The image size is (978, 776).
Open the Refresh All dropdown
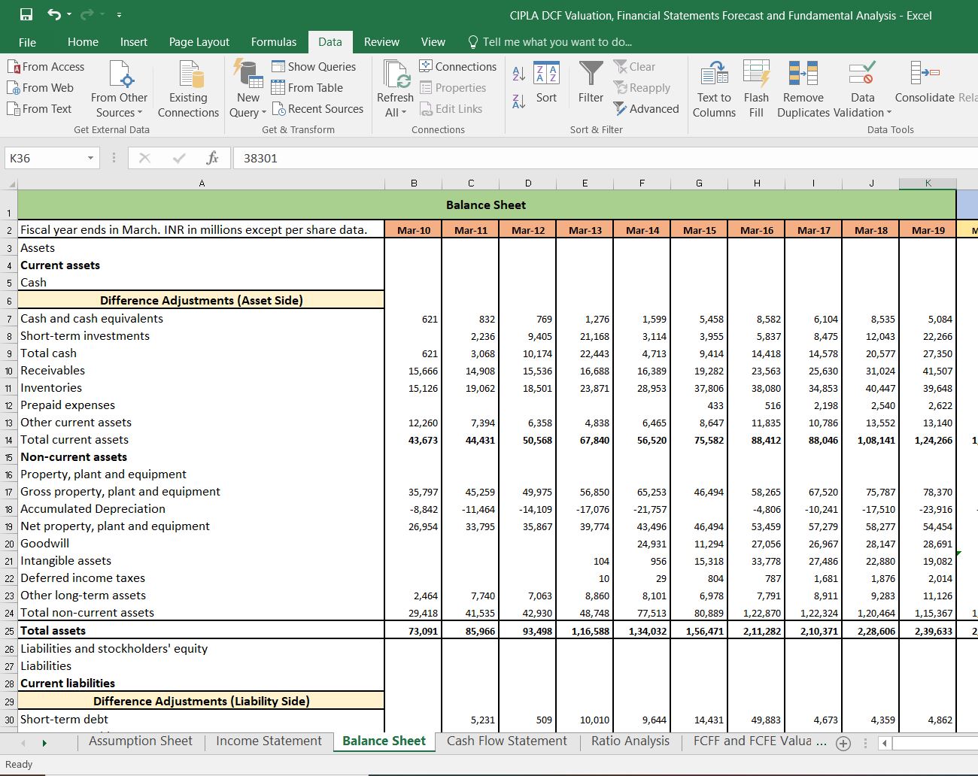(x=395, y=89)
